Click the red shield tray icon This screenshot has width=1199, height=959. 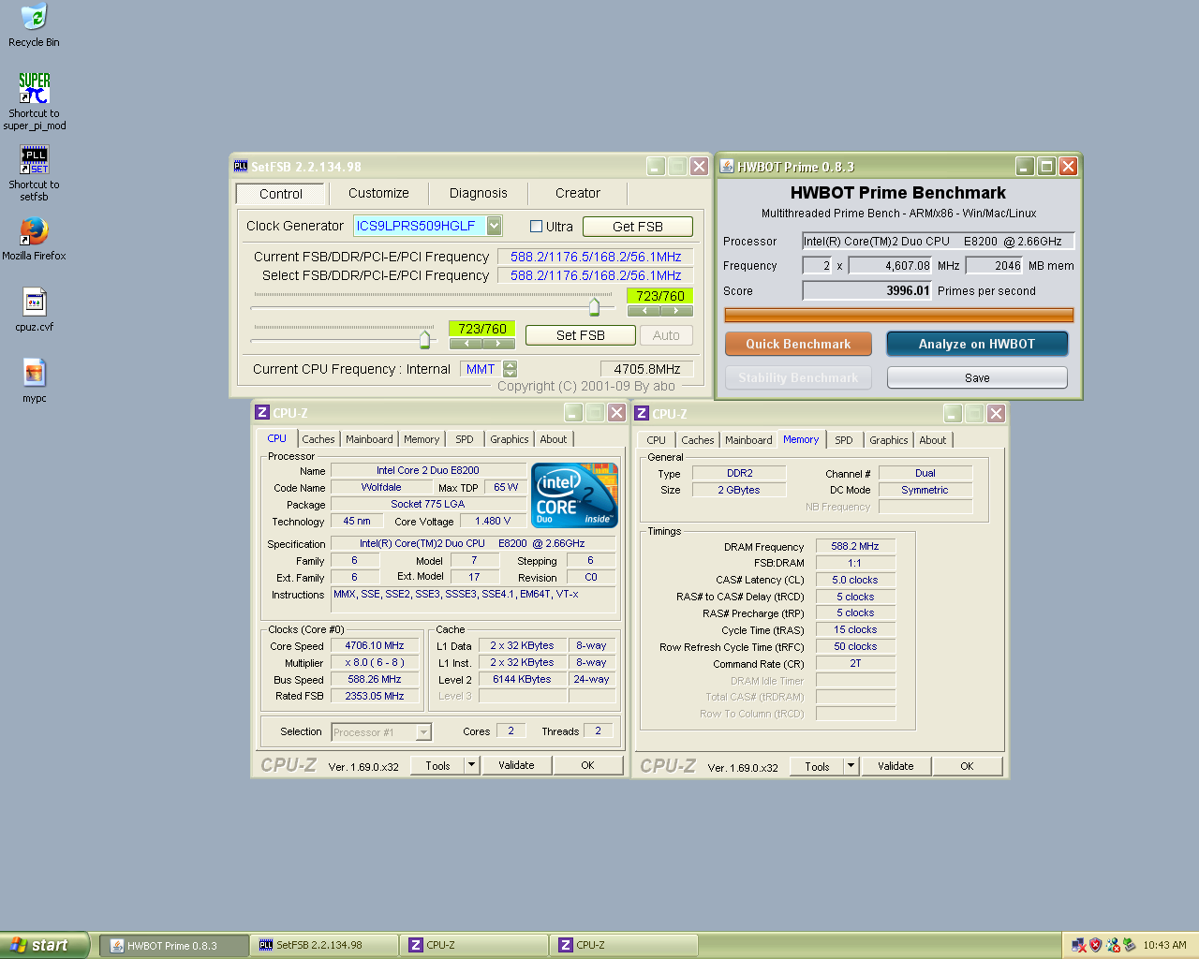[1095, 945]
